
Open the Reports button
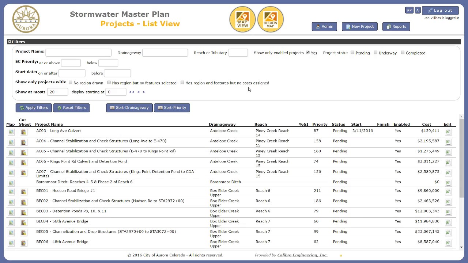[x=396, y=27]
